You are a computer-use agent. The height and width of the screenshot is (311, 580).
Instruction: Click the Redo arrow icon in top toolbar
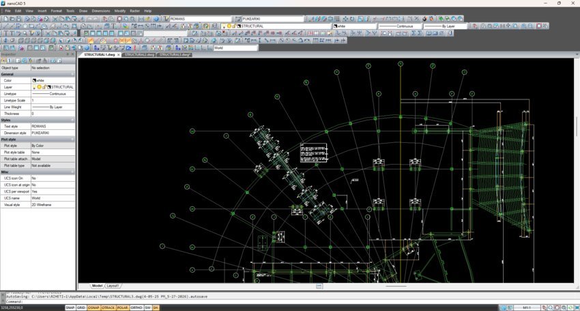[x=95, y=19]
